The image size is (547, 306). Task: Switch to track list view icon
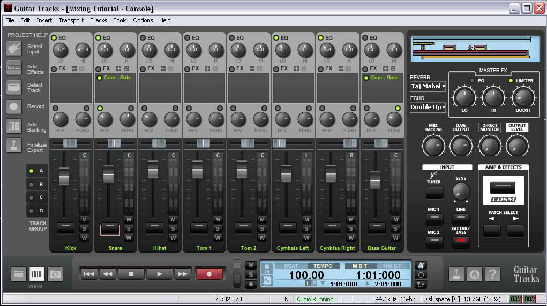coord(19,274)
